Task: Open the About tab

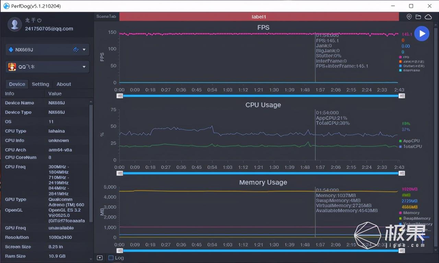Action: click(x=64, y=84)
